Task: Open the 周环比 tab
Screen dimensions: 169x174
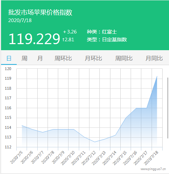Action: coord(63,58)
